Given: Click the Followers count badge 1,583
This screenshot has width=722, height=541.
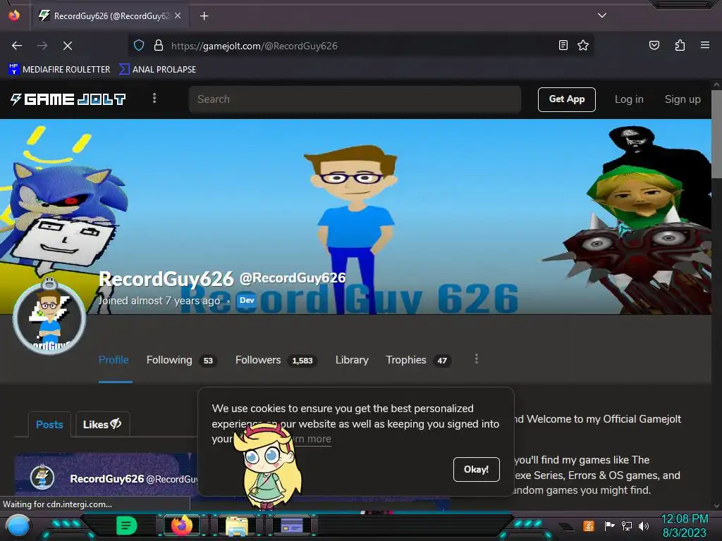Looking at the screenshot, I should (x=302, y=361).
